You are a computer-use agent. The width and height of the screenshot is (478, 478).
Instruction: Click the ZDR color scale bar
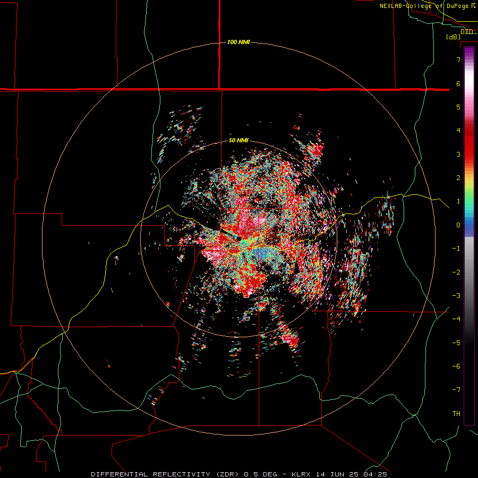[469, 236]
